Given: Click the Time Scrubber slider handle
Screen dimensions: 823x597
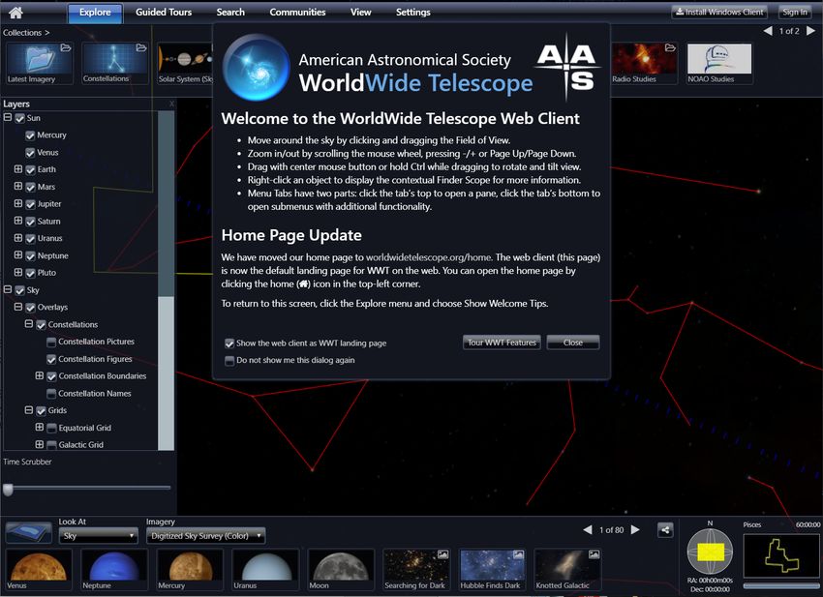Looking at the screenshot, I should [8, 490].
